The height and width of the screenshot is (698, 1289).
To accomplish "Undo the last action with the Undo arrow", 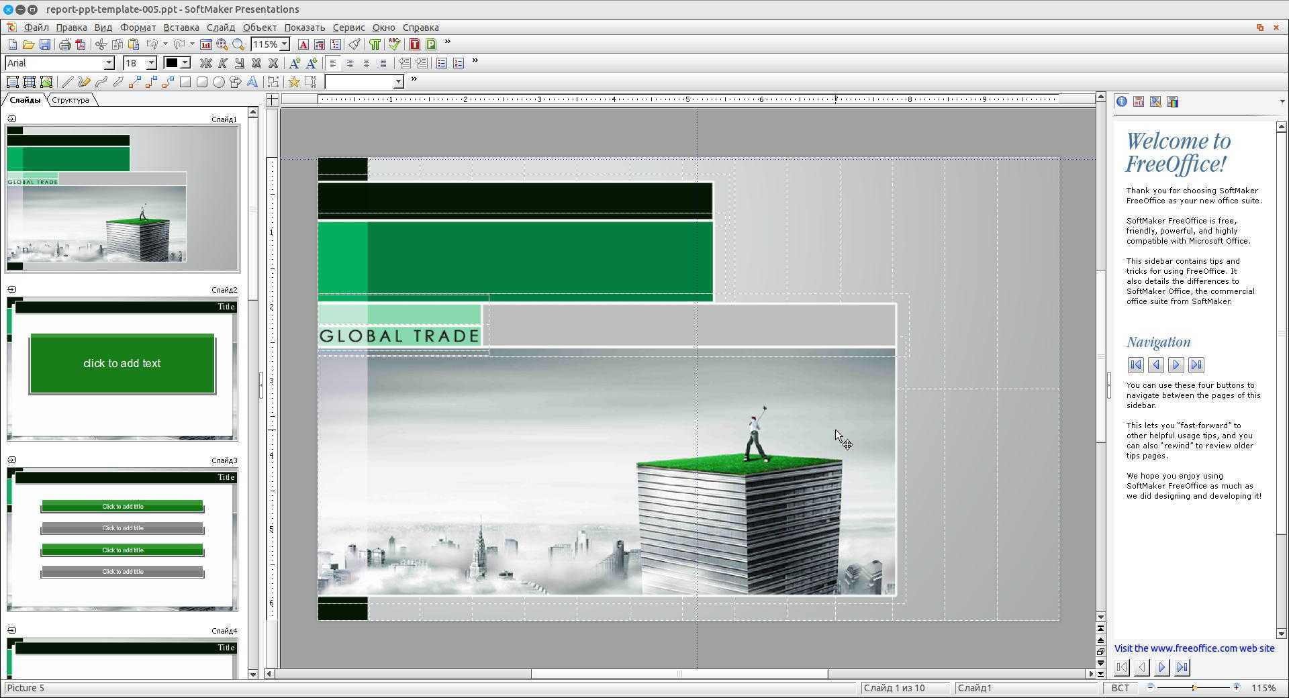I will 152,44.
